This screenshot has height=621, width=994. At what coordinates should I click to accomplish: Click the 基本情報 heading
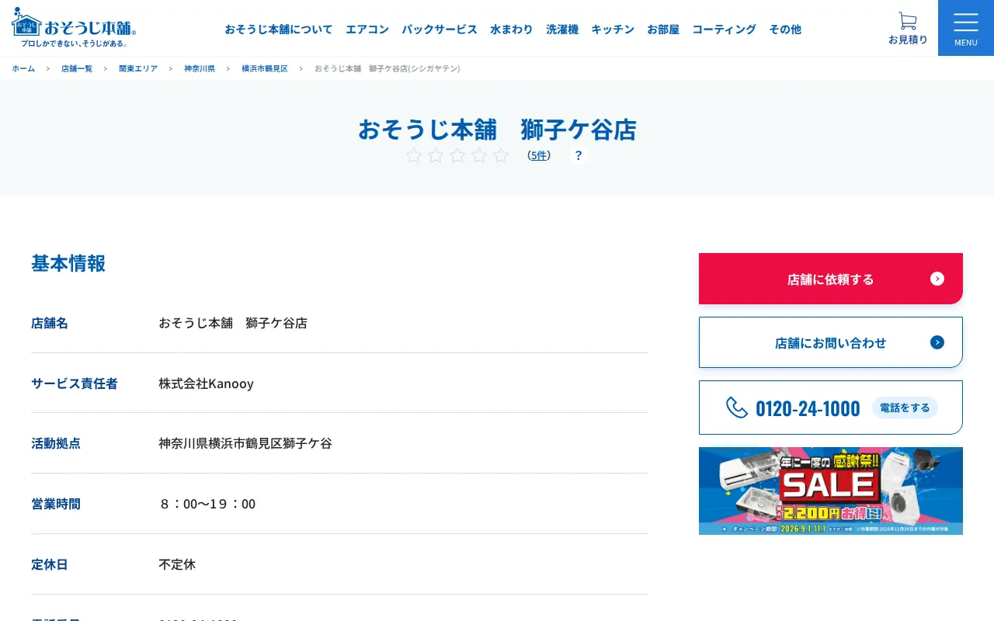tap(68, 263)
